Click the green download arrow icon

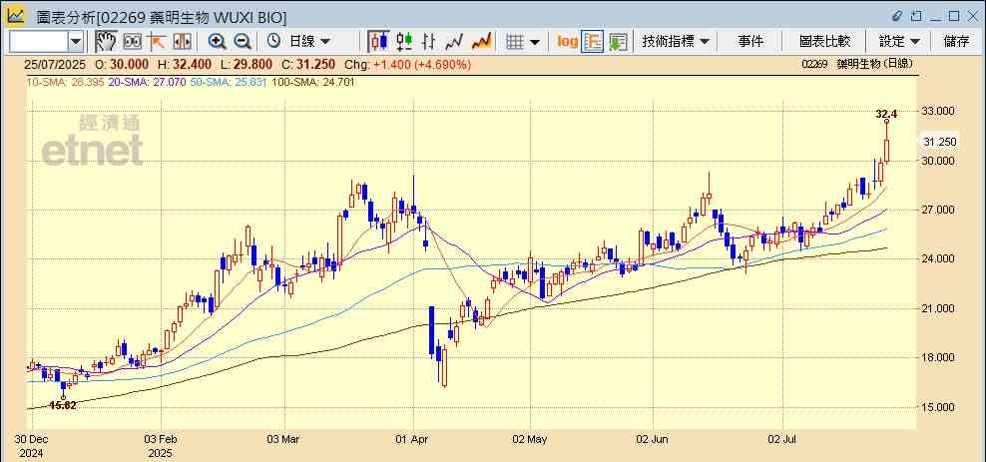(618, 42)
